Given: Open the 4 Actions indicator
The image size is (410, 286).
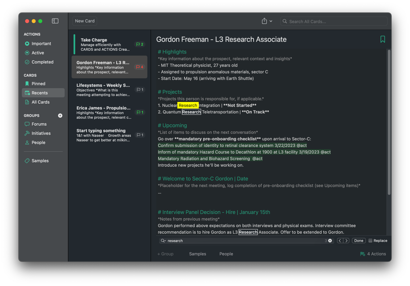Looking at the screenshot, I should pyautogui.click(x=373, y=254).
